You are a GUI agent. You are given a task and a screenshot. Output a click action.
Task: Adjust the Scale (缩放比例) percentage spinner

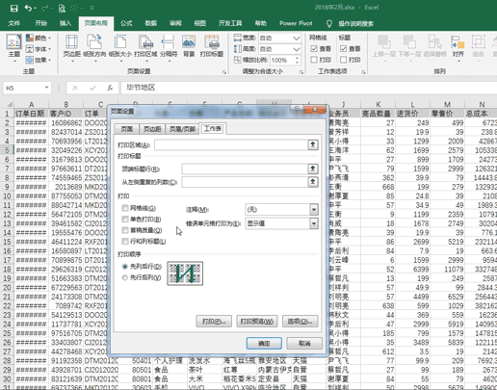point(297,60)
